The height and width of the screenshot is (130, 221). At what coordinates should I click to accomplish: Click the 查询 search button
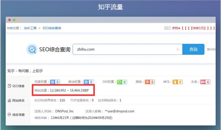click(193, 49)
